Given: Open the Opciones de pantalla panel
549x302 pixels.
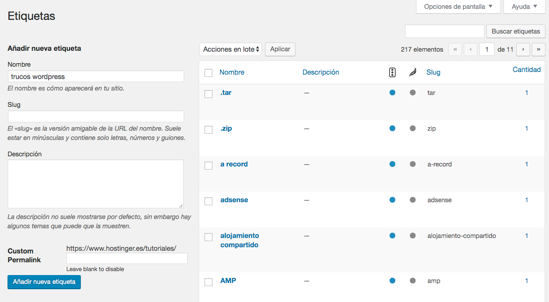Looking at the screenshot, I should click(458, 7).
